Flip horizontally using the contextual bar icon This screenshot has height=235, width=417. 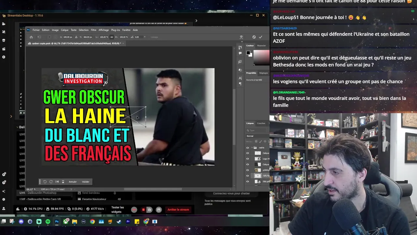(57, 182)
